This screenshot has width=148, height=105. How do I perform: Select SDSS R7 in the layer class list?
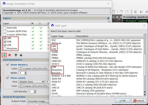coord(56,82)
